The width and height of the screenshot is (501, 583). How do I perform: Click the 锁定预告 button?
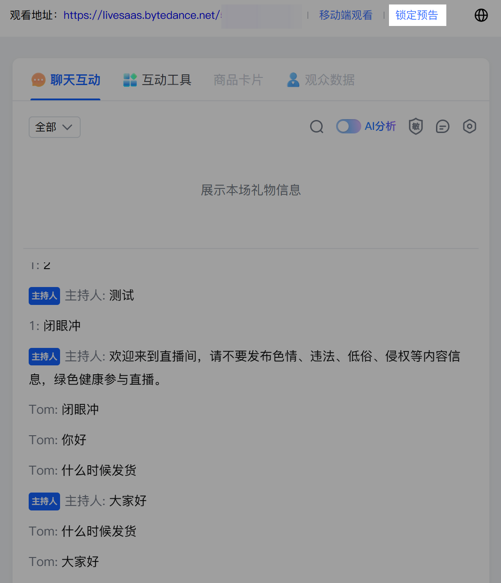(x=417, y=15)
